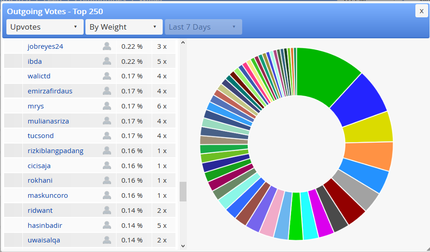Click the 1 x vote count for rokhani

pos(162,180)
